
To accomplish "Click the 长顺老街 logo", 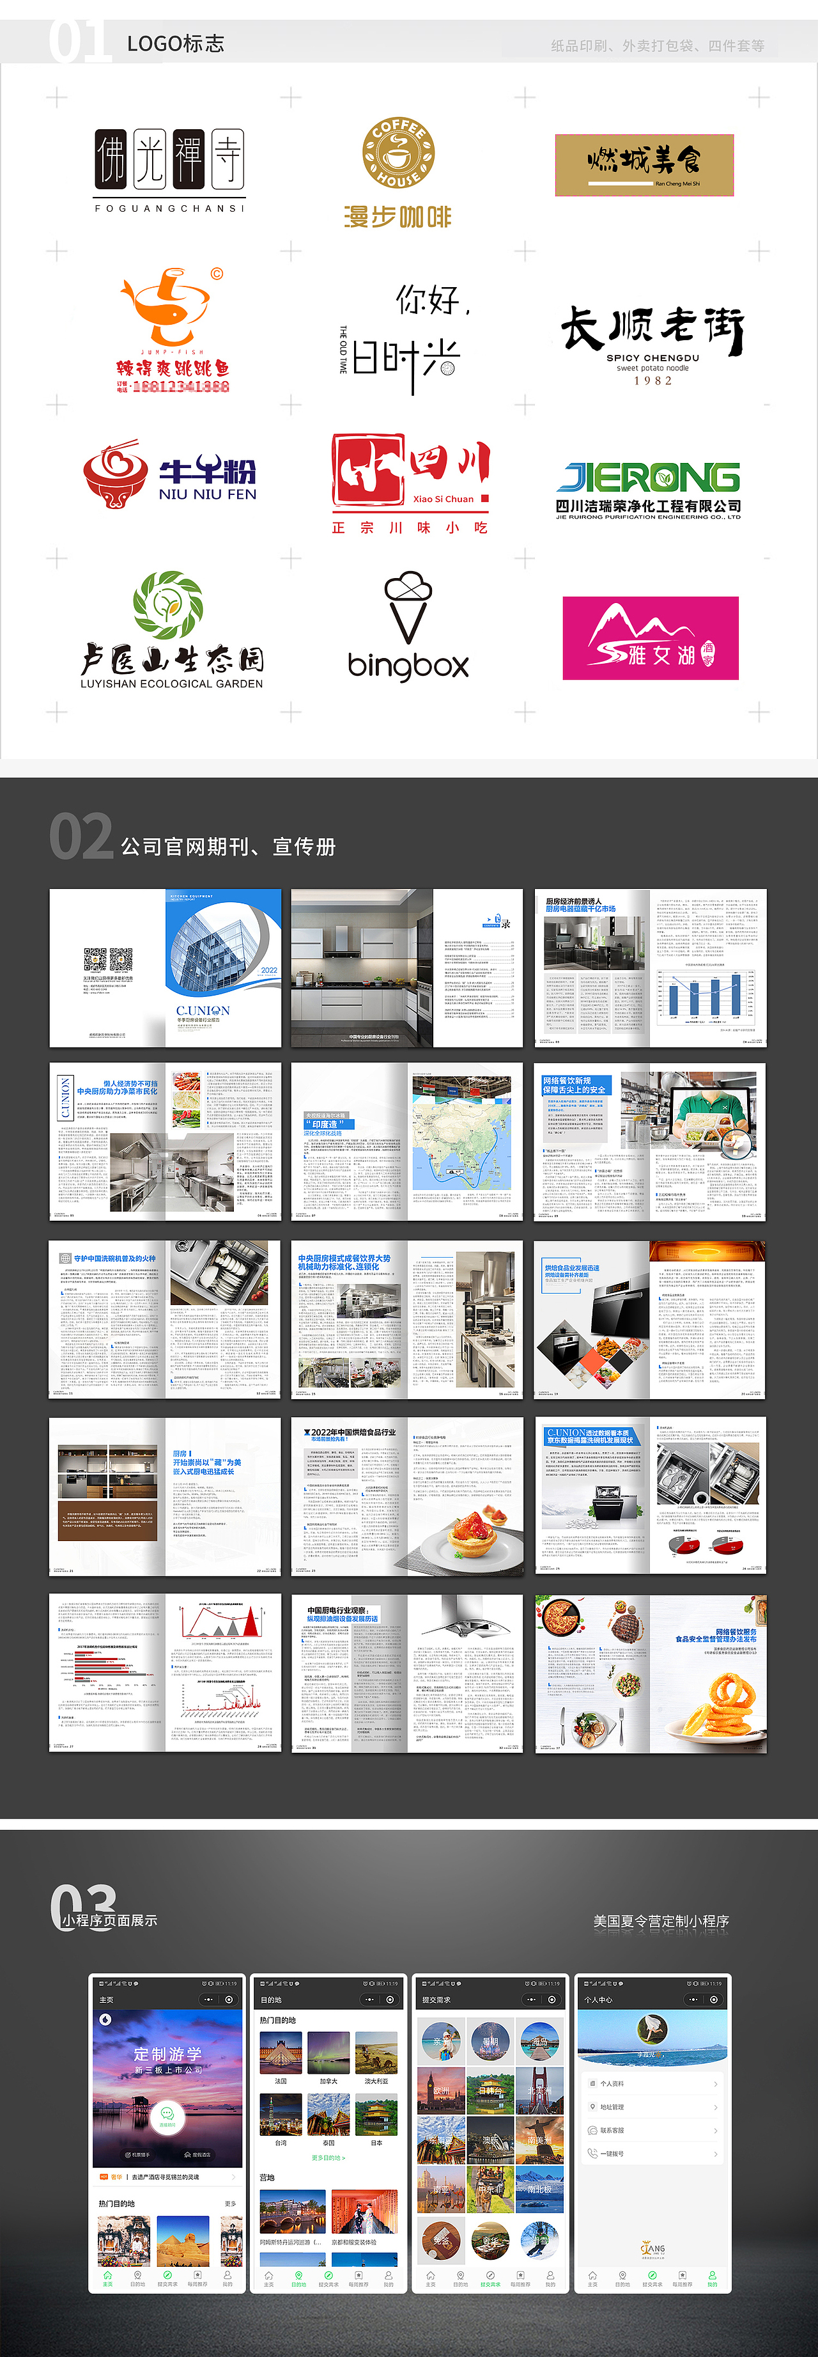I will click(x=652, y=345).
